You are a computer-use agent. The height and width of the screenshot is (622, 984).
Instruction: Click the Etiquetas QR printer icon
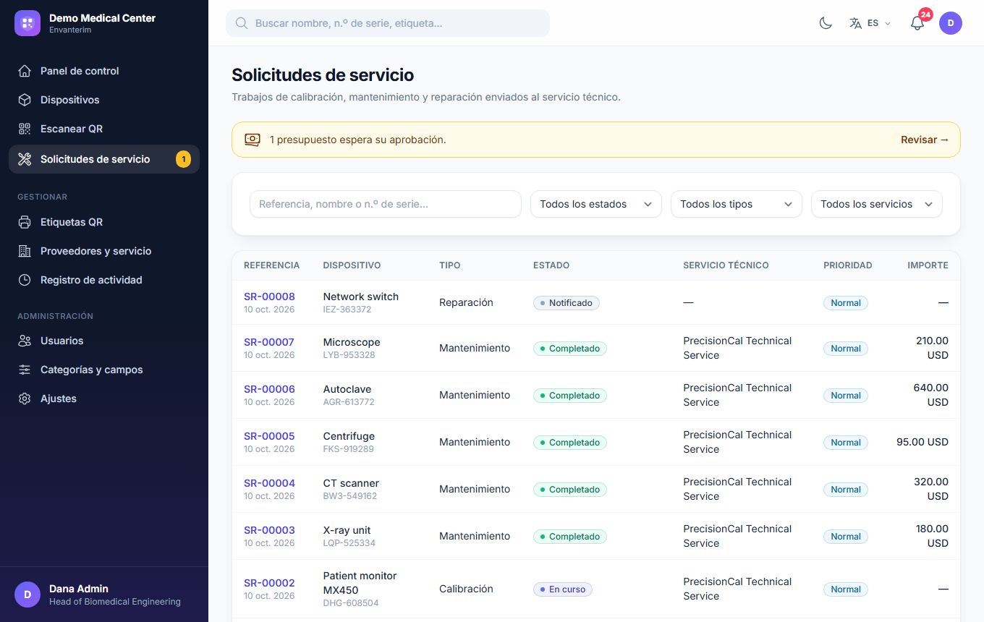[x=25, y=222]
